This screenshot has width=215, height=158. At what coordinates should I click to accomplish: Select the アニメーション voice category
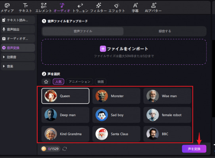[x=79, y=82]
